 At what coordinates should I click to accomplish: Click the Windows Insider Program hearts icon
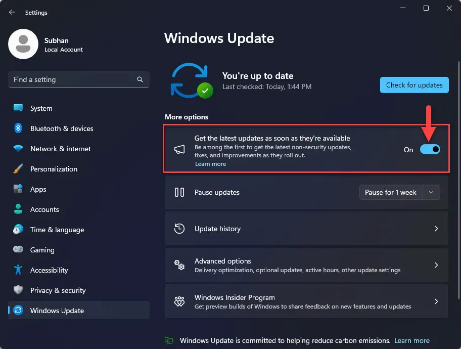click(179, 301)
